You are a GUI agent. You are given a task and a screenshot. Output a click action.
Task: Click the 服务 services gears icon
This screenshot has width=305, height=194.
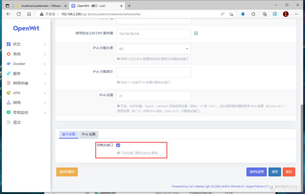(9, 74)
